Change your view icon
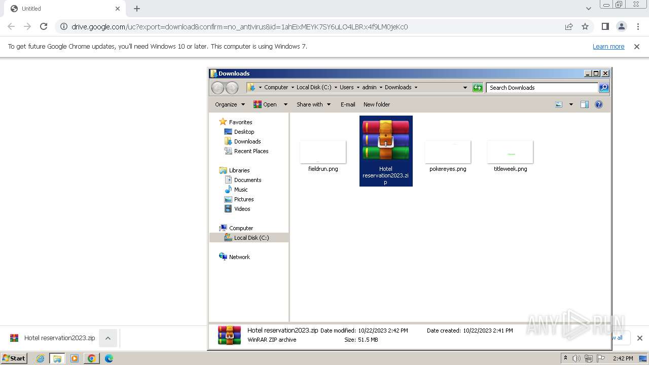Viewport: 649px width, 365px height. point(559,104)
